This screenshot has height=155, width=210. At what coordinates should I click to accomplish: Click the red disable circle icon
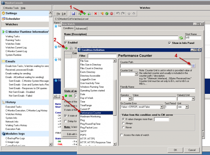tap(112, 13)
